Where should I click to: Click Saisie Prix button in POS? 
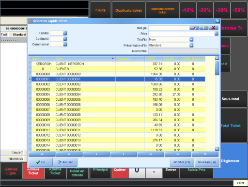tap(197, 172)
